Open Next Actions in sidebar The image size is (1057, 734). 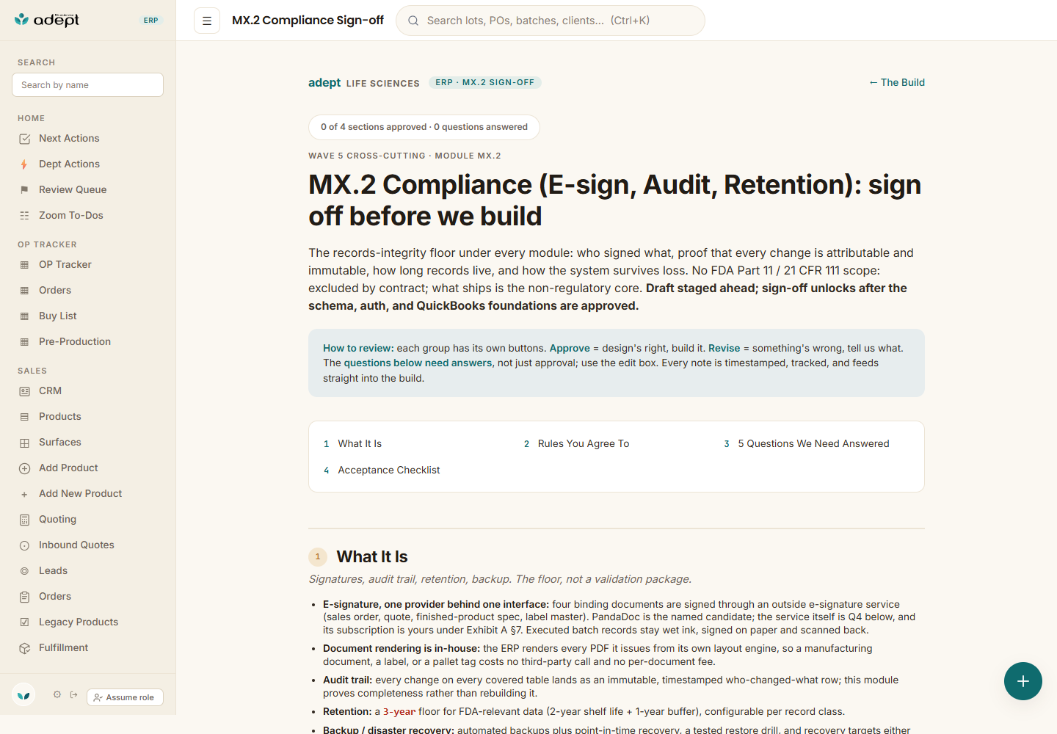click(88, 138)
